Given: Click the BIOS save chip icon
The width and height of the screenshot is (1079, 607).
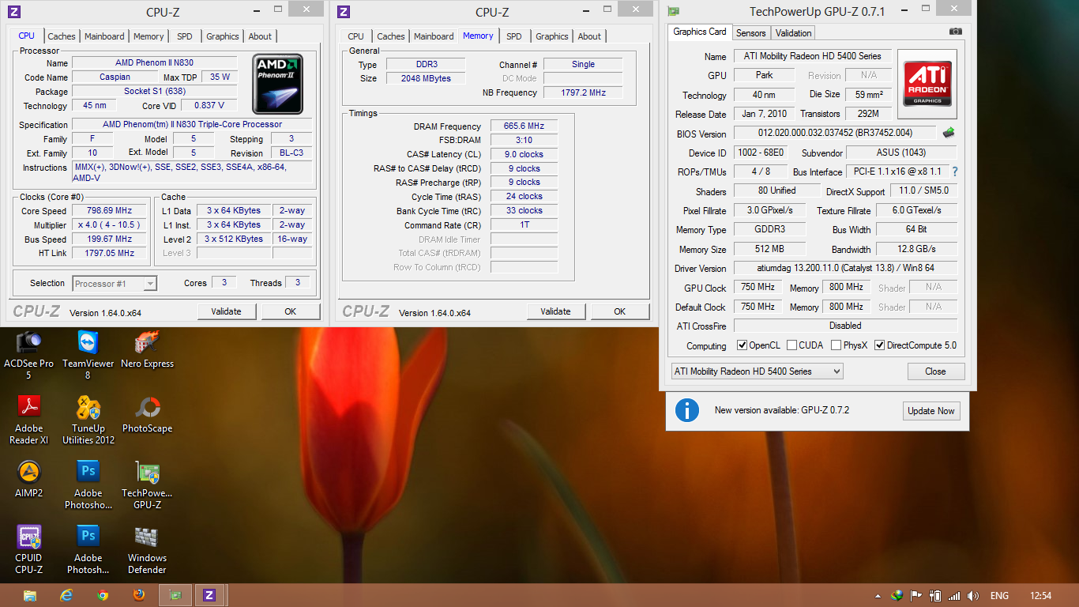Looking at the screenshot, I should pos(949,133).
